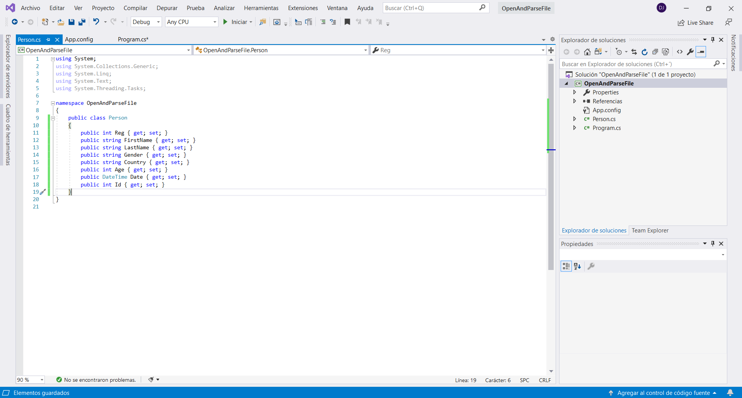This screenshot has height=398, width=742.
Task: Expand the Referencias tree node
Action: (575, 101)
